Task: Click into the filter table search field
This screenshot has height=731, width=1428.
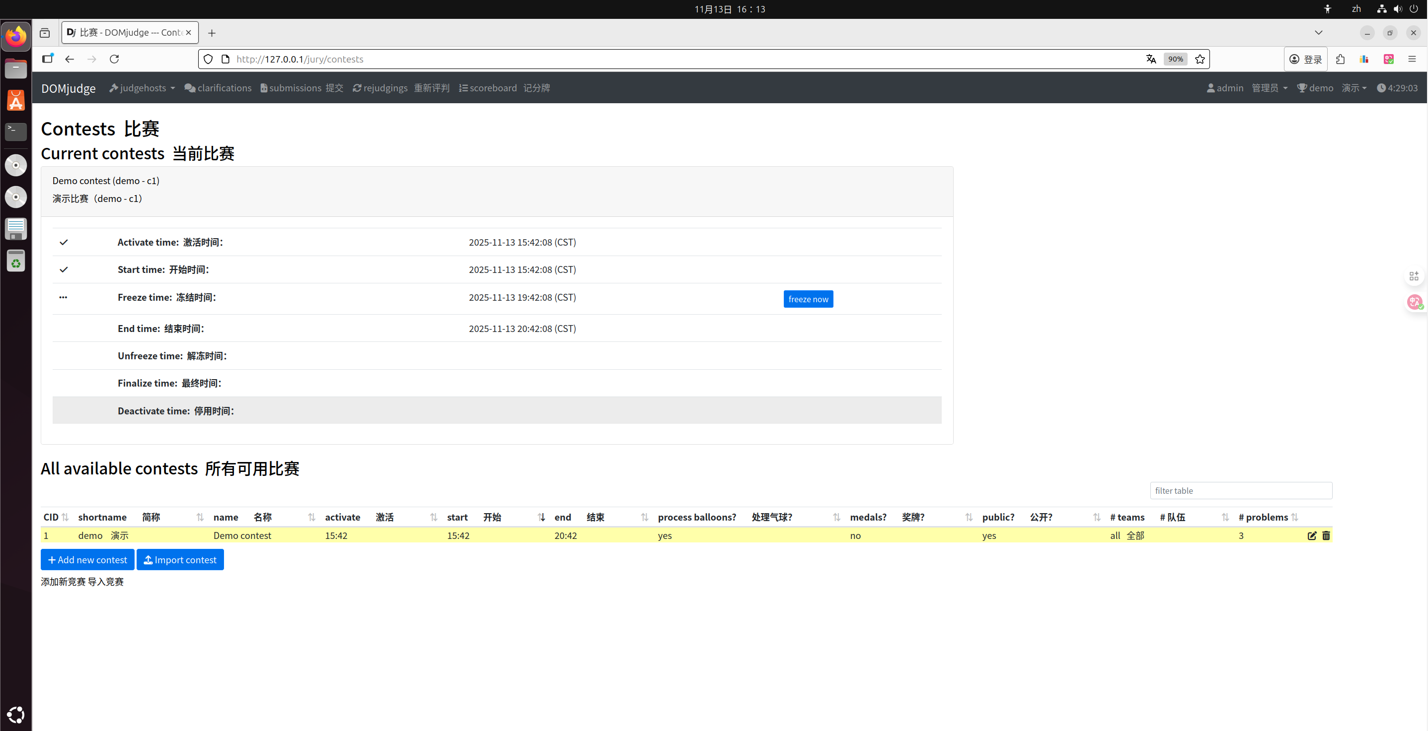Action: 1240,491
